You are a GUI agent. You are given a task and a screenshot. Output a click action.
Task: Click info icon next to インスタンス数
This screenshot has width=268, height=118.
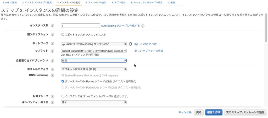53,26
